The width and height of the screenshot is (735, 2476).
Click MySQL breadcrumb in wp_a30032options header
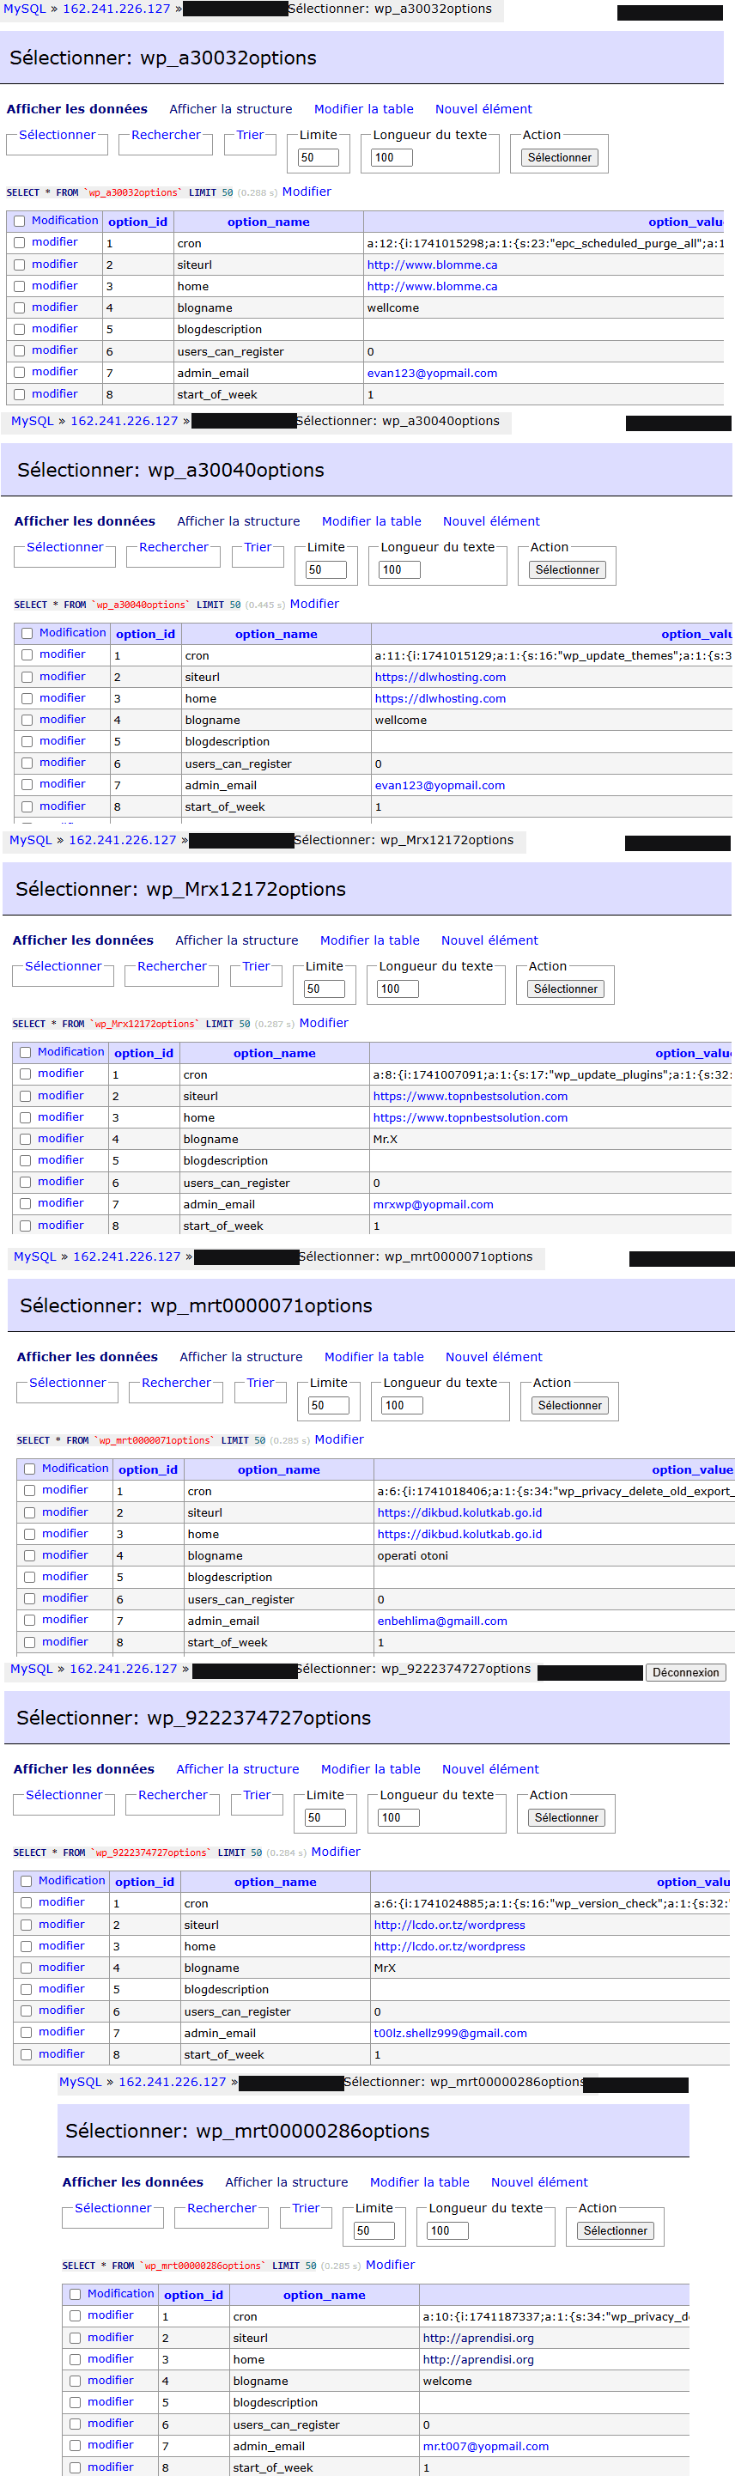point(24,9)
